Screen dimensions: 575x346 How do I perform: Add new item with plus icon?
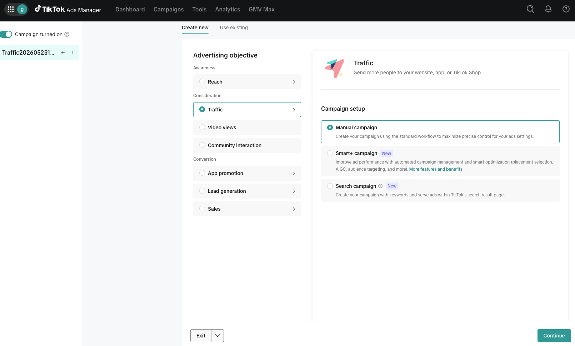coord(63,52)
